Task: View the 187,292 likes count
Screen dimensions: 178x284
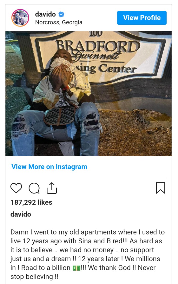Action: [x=31, y=202]
